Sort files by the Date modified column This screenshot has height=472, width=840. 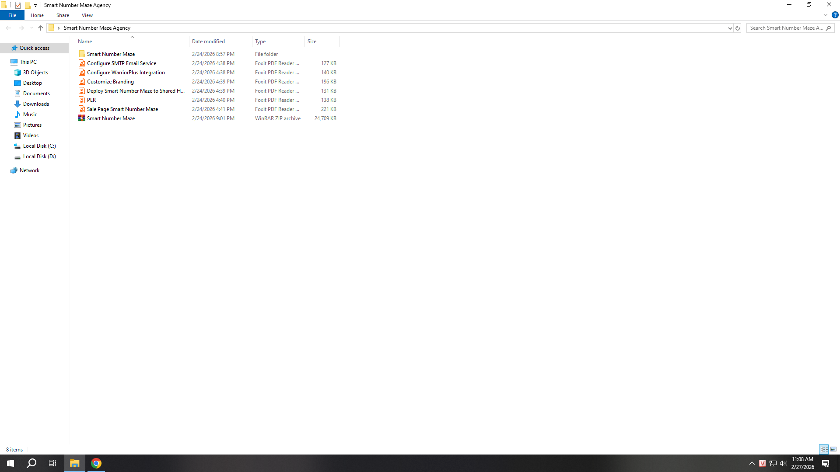tap(208, 42)
